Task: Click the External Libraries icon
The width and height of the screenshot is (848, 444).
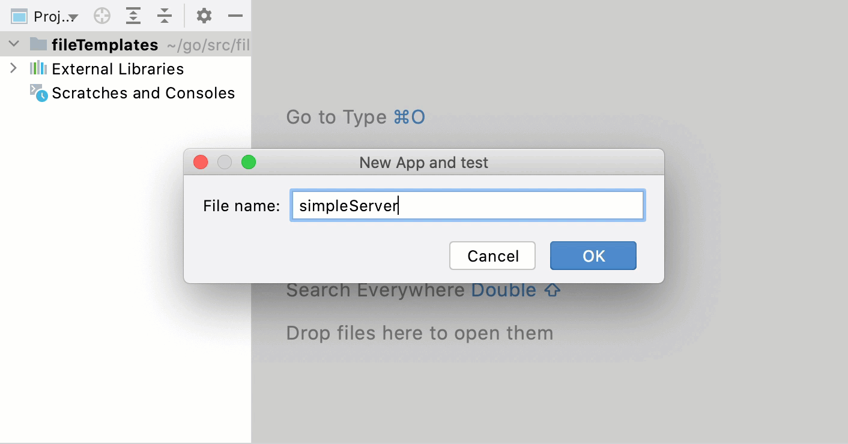Action: (x=37, y=68)
